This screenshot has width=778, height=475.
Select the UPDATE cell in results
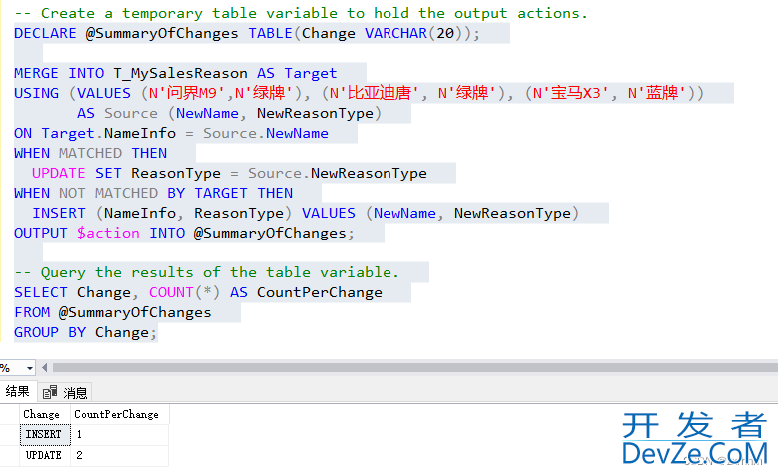(x=45, y=455)
